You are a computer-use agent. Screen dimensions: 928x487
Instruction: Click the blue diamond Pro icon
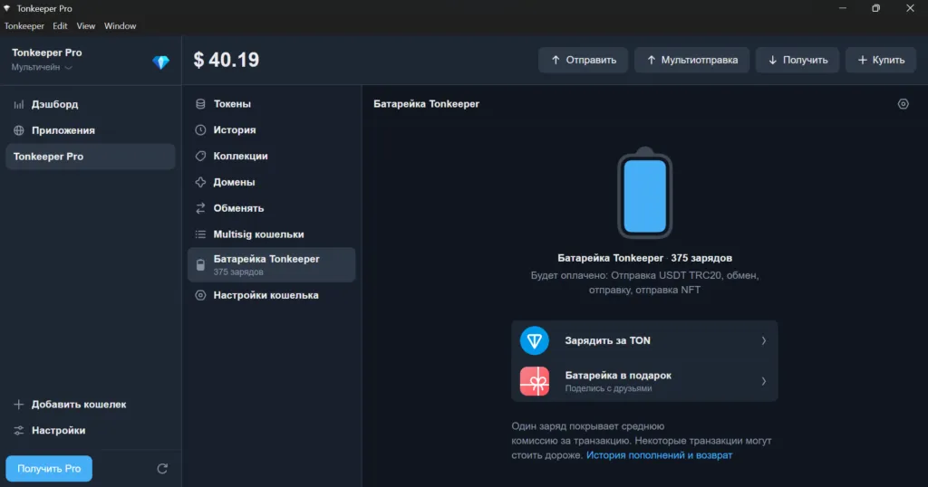pyautogui.click(x=161, y=62)
